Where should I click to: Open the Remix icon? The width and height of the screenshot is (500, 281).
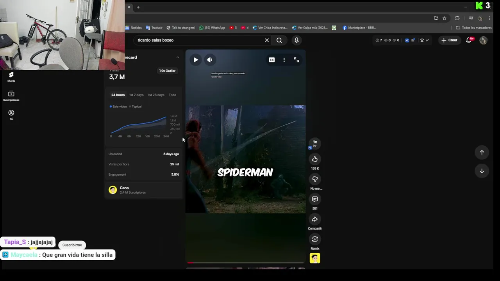[x=315, y=239]
